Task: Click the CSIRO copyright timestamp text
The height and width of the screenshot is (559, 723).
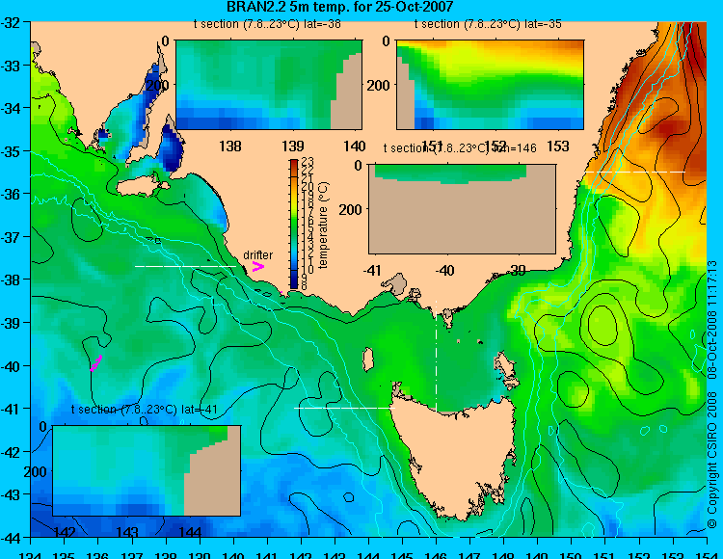Action: click(712, 394)
